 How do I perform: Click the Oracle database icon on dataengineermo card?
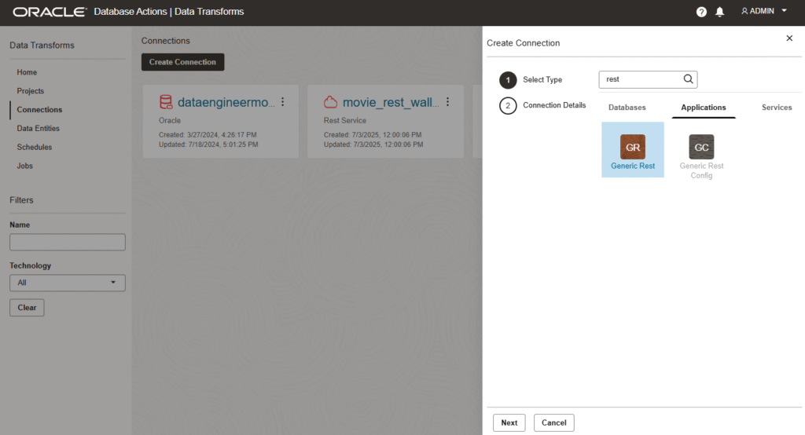165,102
